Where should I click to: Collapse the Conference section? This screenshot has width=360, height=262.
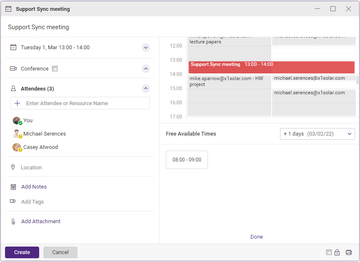[x=146, y=69]
